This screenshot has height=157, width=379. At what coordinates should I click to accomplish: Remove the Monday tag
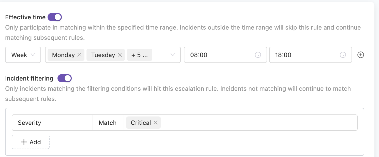pyautogui.click(x=79, y=55)
